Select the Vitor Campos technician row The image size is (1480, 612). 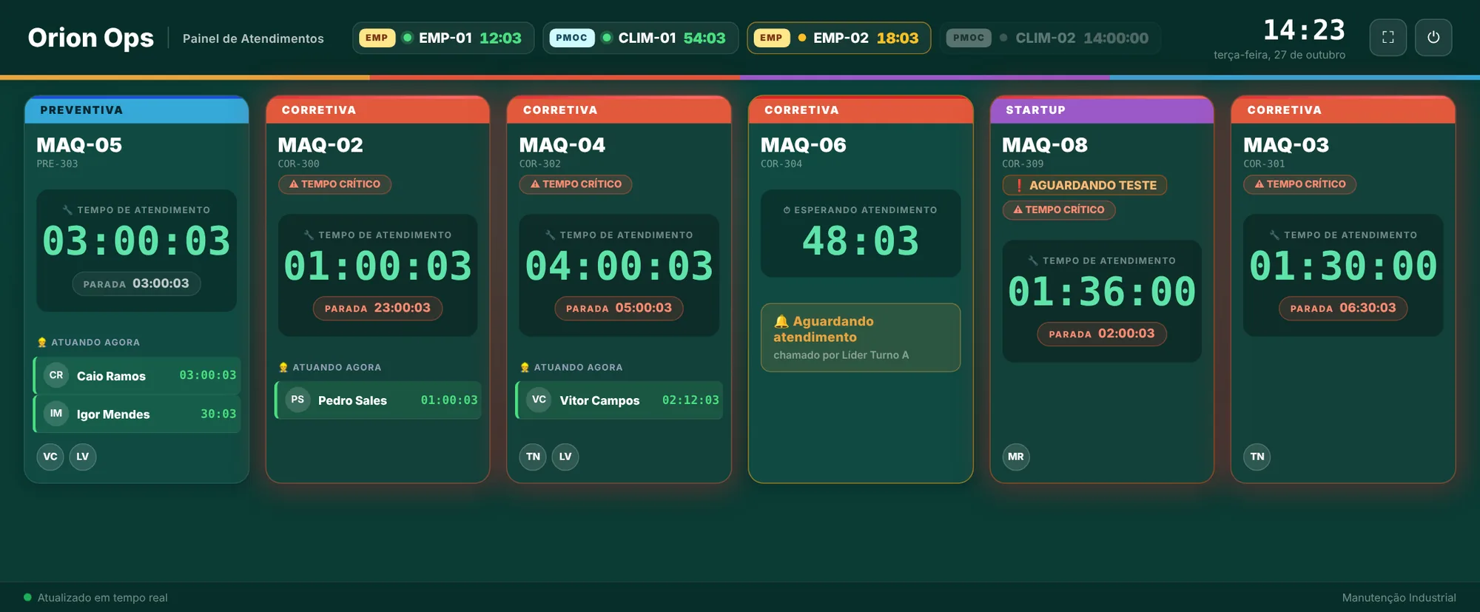click(x=619, y=400)
